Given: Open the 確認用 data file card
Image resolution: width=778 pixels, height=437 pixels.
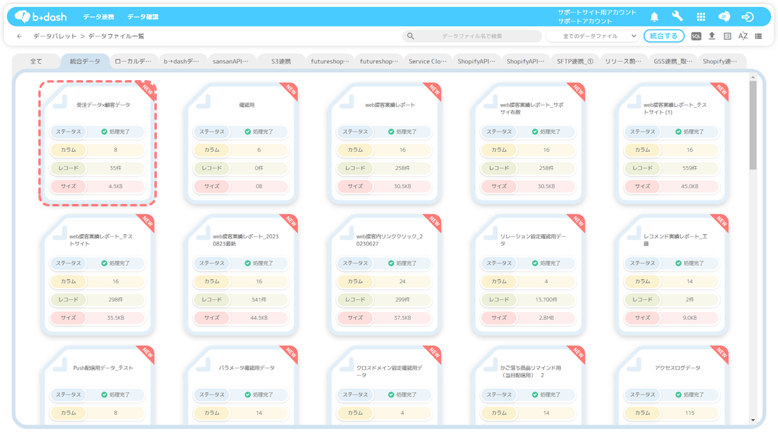Looking at the screenshot, I should coord(241,143).
